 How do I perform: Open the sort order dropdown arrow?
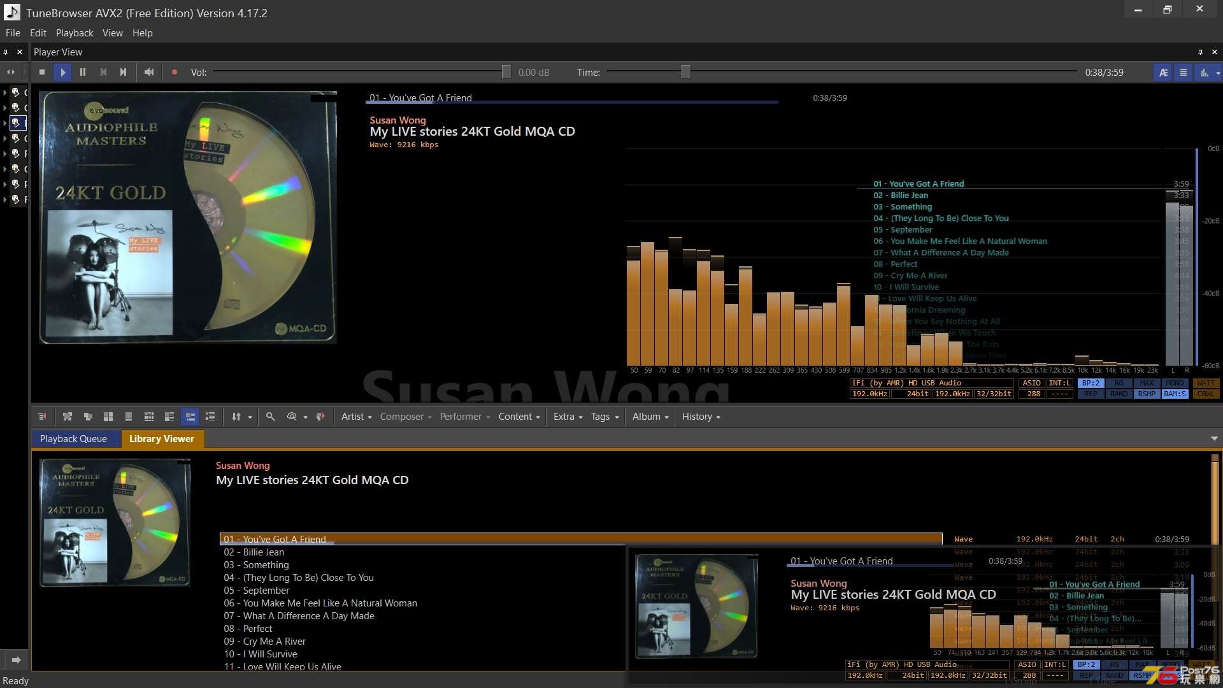250,417
